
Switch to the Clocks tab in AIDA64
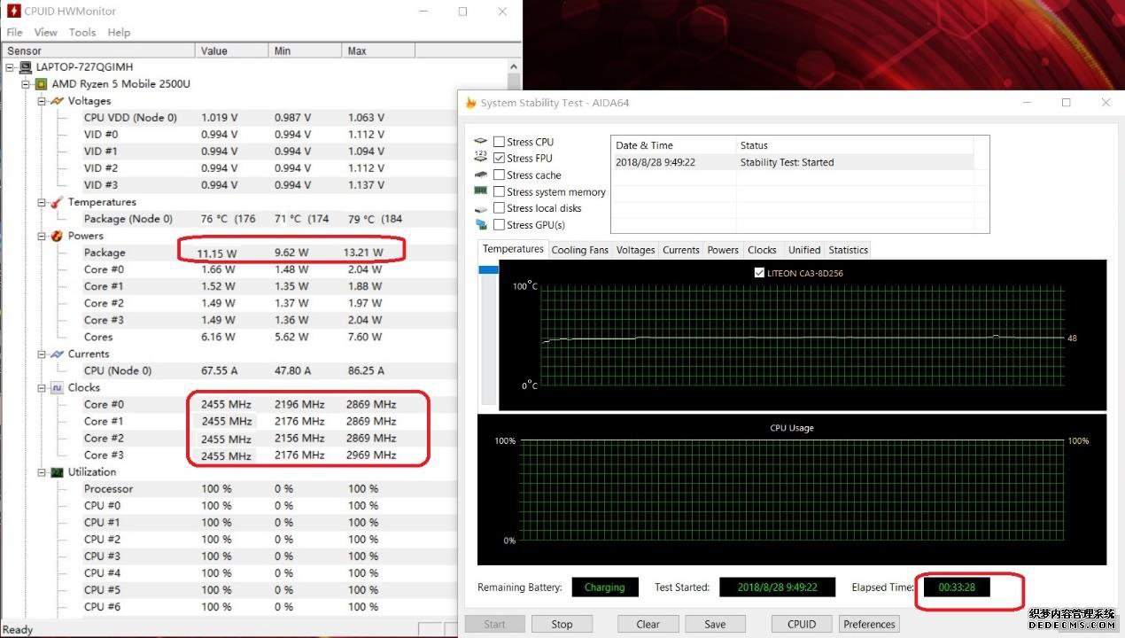point(762,250)
